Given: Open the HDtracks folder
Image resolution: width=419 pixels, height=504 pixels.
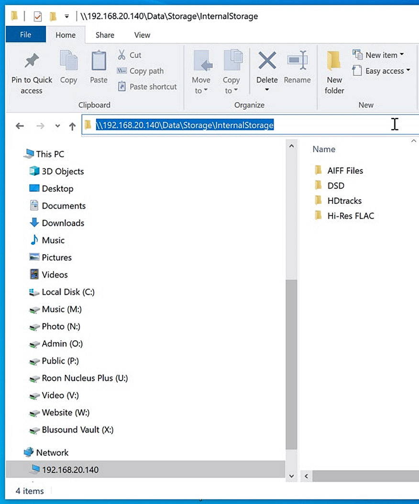Looking at the screenshot, I should pyautogui.click(x=338, y=201).
